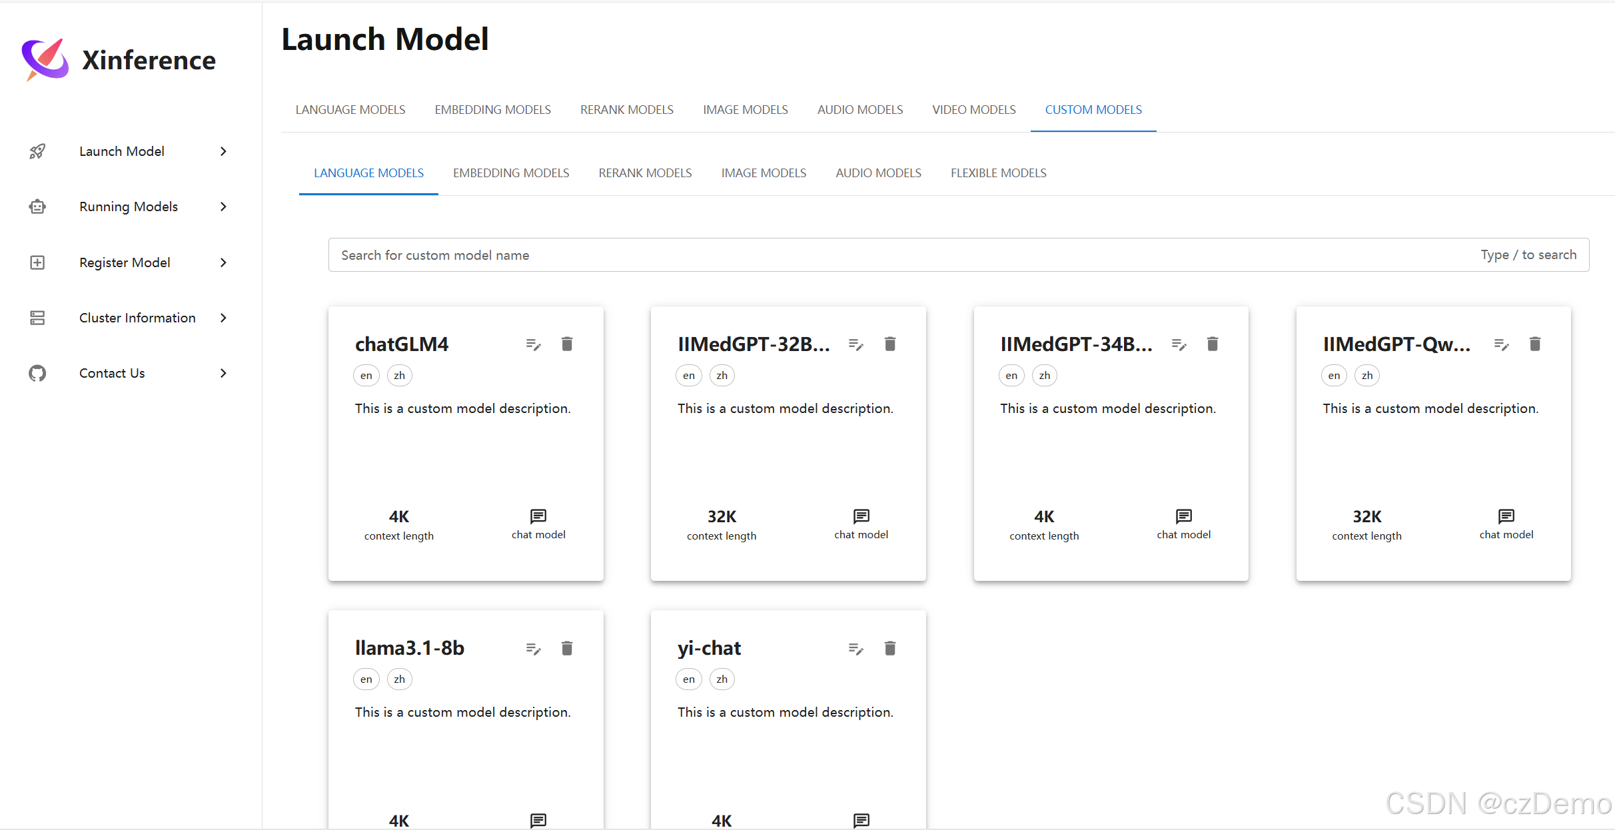Delete the IIMedGPT-Qw model card
Screen dimensions: 1615x830
coord(1535,344)
